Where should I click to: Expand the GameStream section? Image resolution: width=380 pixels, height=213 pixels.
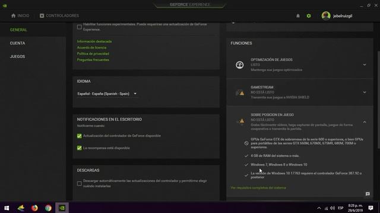[364, 92]
